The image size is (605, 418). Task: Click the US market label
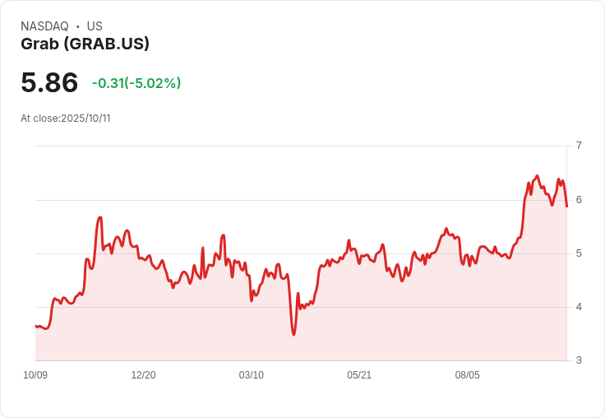pos(95,26)
